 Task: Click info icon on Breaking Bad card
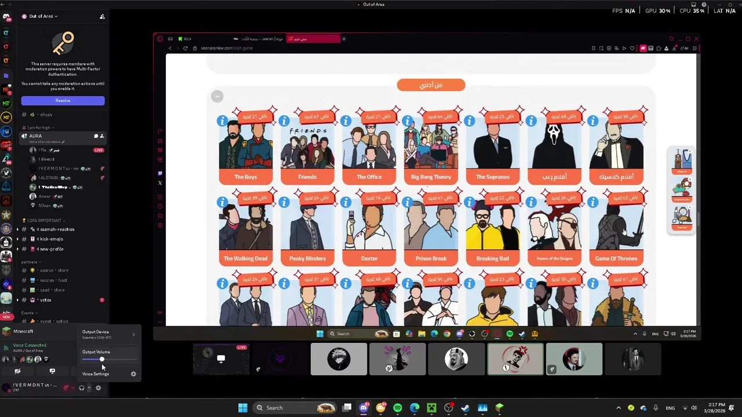(469, 202)
